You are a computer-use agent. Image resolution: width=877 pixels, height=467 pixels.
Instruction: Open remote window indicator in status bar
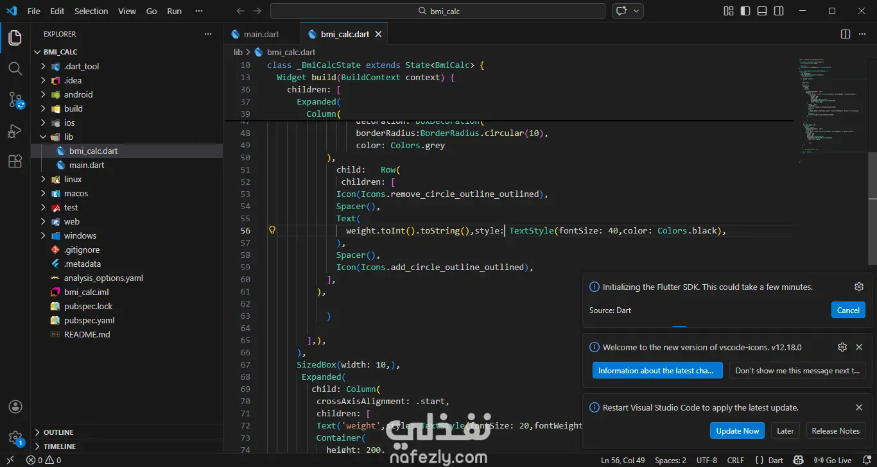tap(10, 460)
